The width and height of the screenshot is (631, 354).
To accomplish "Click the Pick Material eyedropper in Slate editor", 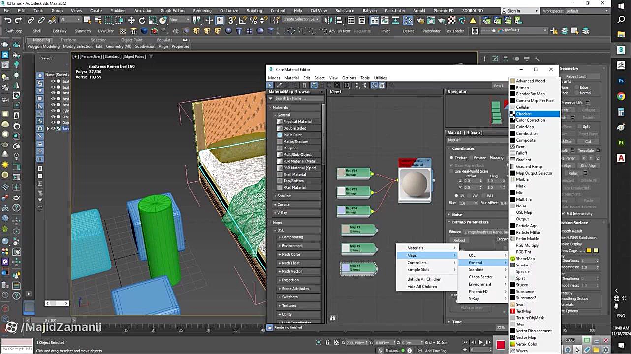I will 280,85.
